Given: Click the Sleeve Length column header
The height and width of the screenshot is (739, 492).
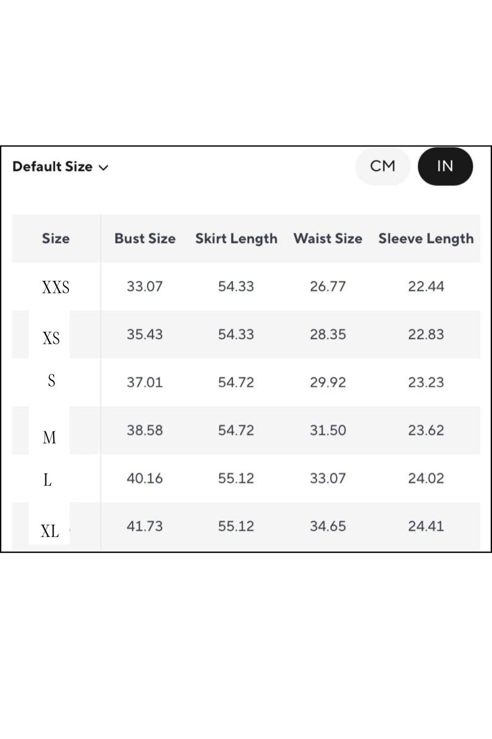Looking at the screenshot, I should click(x=426, y=239).
